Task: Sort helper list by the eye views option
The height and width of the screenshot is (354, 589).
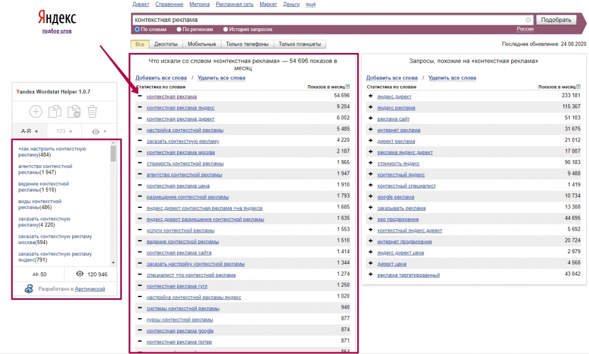Action: click(99, 131)
